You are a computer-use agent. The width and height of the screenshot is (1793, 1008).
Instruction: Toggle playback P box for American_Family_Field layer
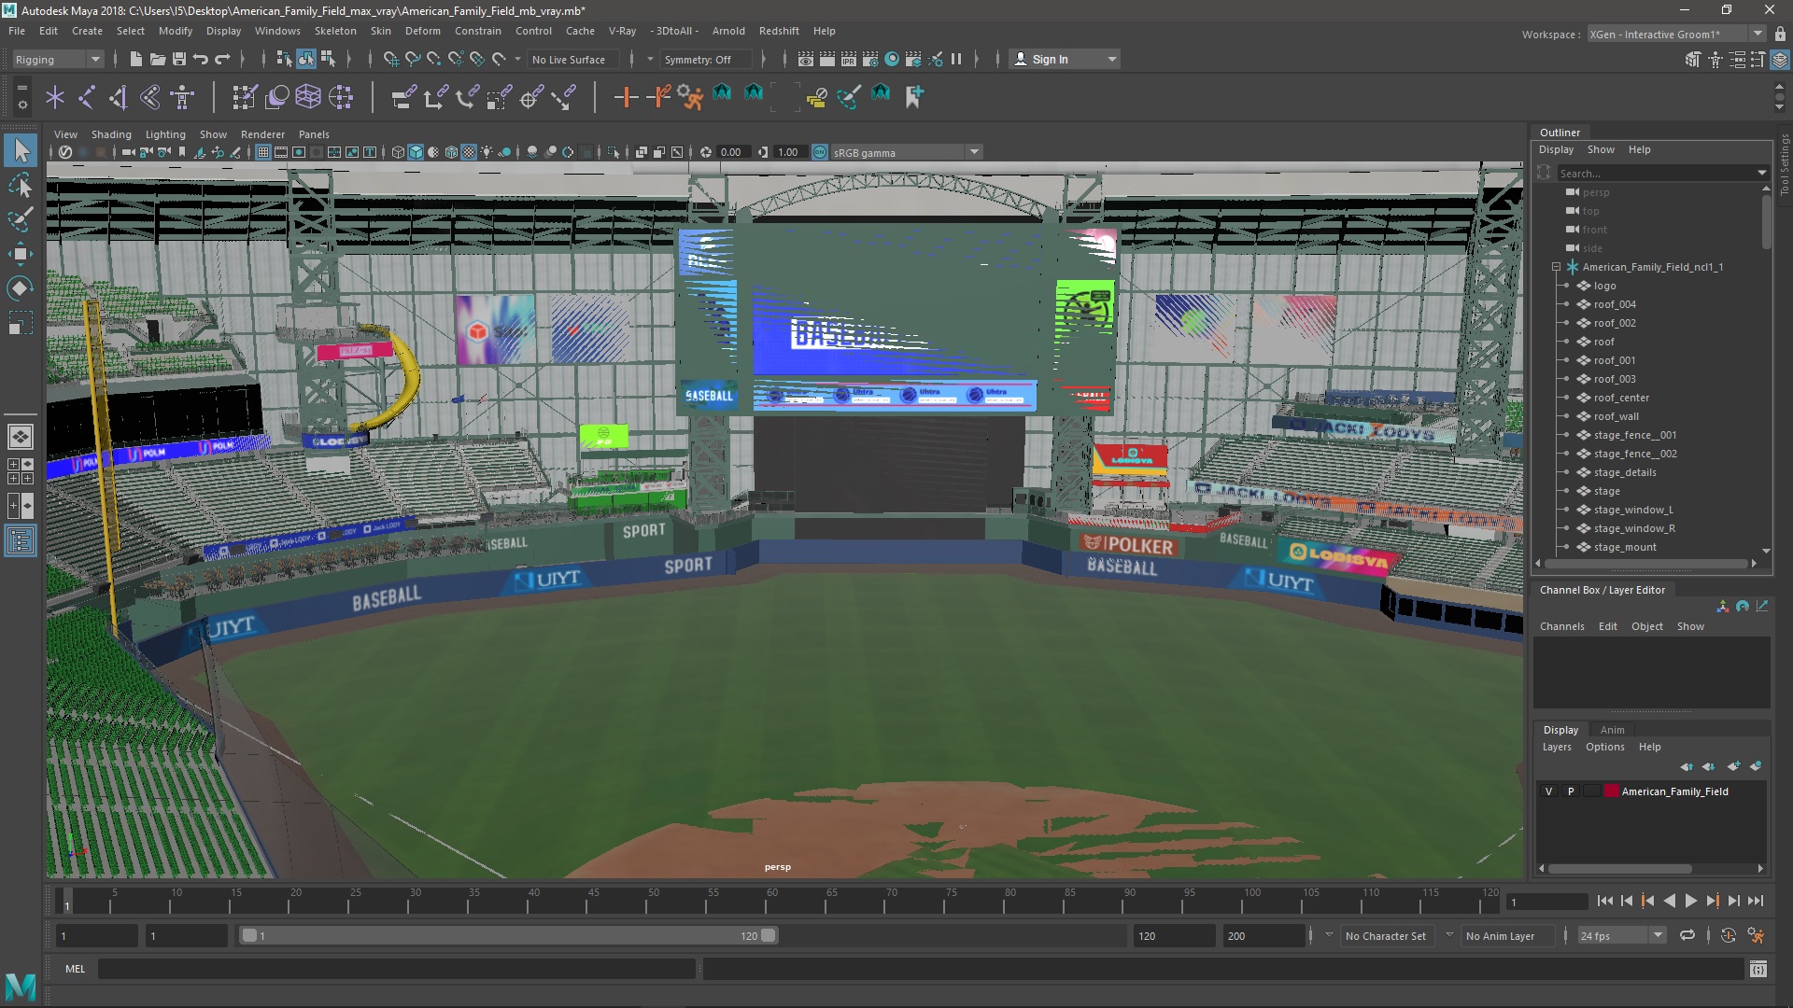(x=1571, y=791)
